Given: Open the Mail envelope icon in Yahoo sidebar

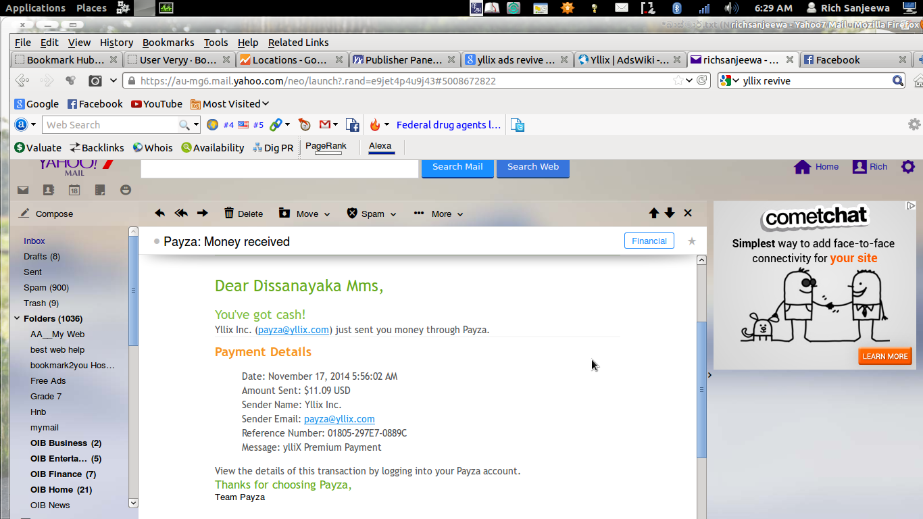Looking at the screenshot, I should (x=23, y=191).
